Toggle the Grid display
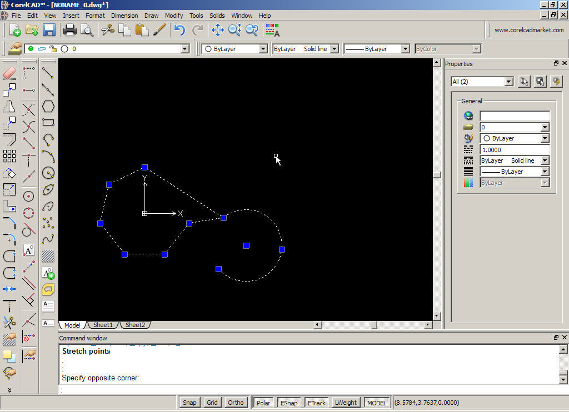This screenshot has width=569, height=412. coord(212,402)
